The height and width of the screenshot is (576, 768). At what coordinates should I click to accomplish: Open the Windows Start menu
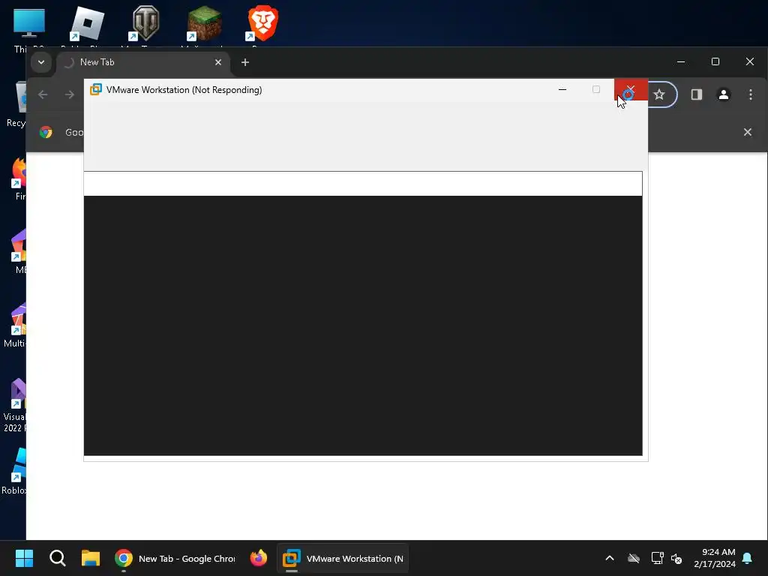point(24,558)
